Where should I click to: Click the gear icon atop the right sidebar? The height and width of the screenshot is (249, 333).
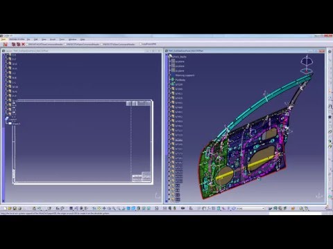point(330,52)
